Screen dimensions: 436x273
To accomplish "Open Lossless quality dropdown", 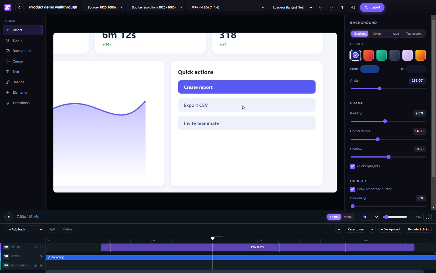I will [x=291, y=7].
